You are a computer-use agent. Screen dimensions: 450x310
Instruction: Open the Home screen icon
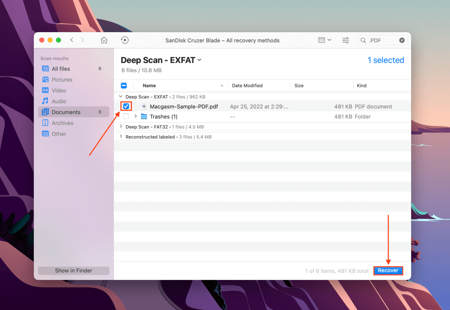[x=104, y=40]
